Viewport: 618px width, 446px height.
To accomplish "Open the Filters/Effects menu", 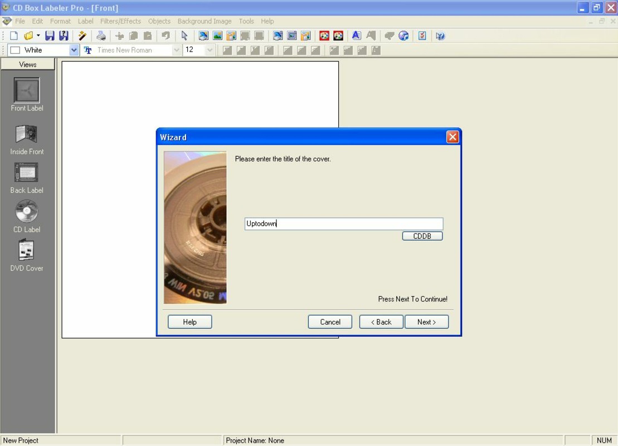I will [120, 21].
